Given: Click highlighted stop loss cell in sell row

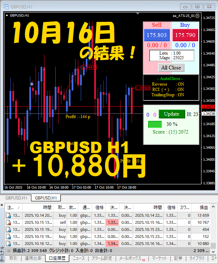Looking at the screenshot, I should [x=112, y=222].
